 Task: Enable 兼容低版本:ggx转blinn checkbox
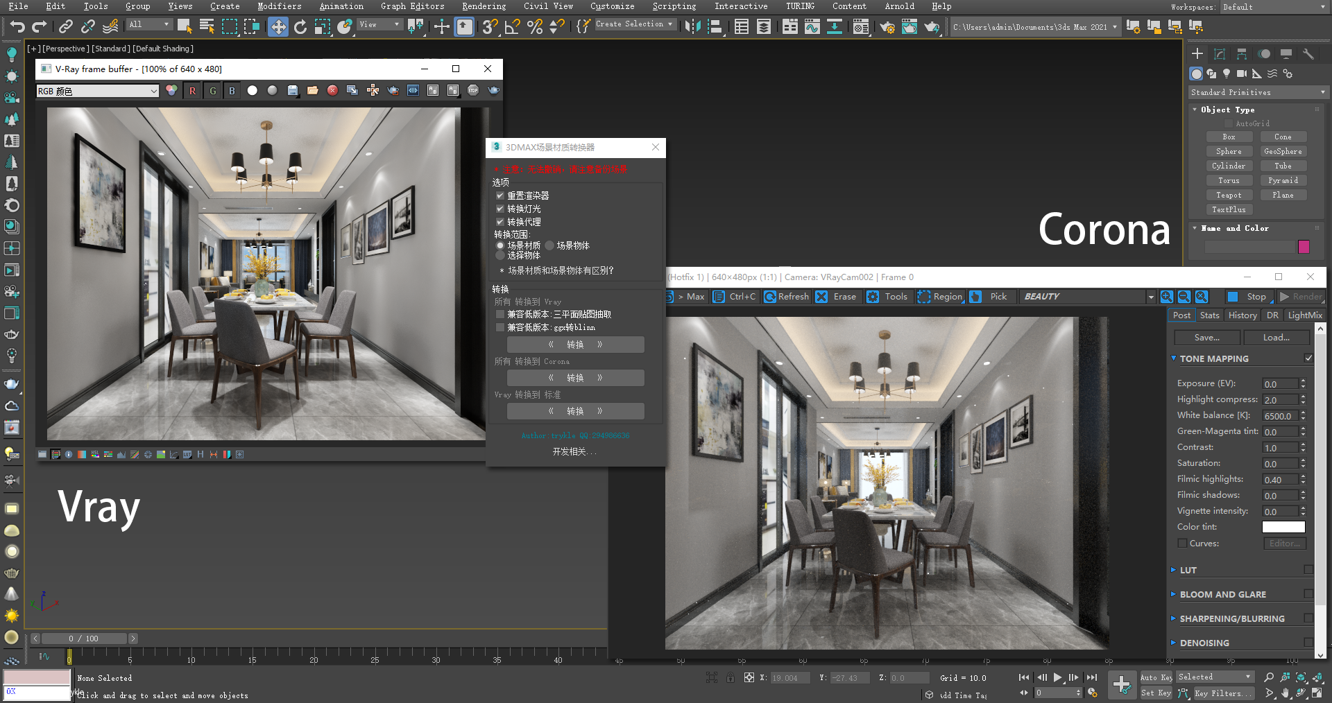pyautogui.click(x=500, y=327)
